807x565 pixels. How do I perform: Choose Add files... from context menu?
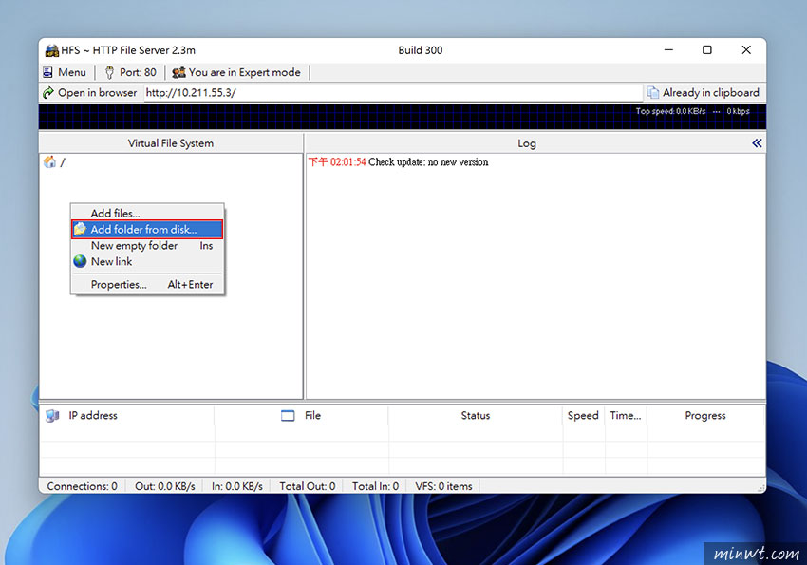point(147,213)
